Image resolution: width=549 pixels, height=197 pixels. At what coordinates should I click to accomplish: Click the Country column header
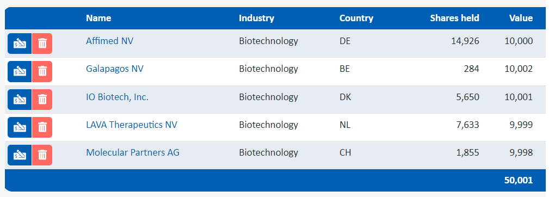point(356,18)
